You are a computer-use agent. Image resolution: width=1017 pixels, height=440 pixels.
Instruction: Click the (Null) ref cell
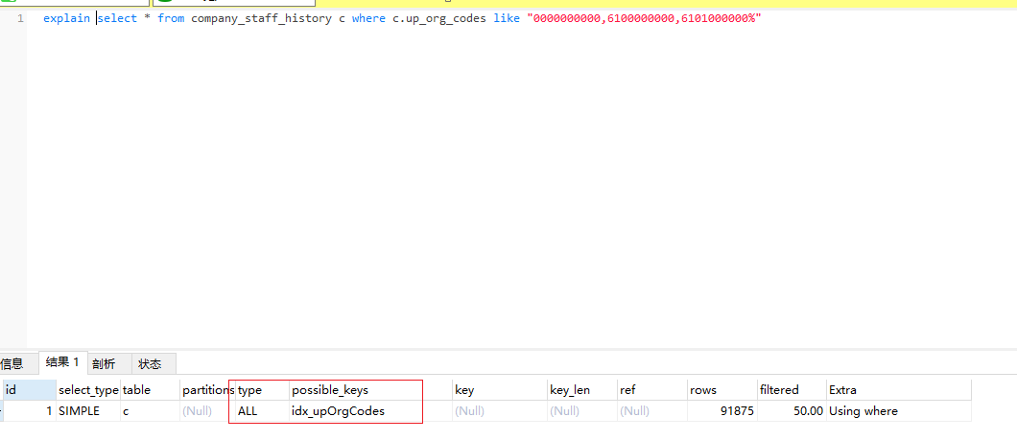(x=652, y=411)
